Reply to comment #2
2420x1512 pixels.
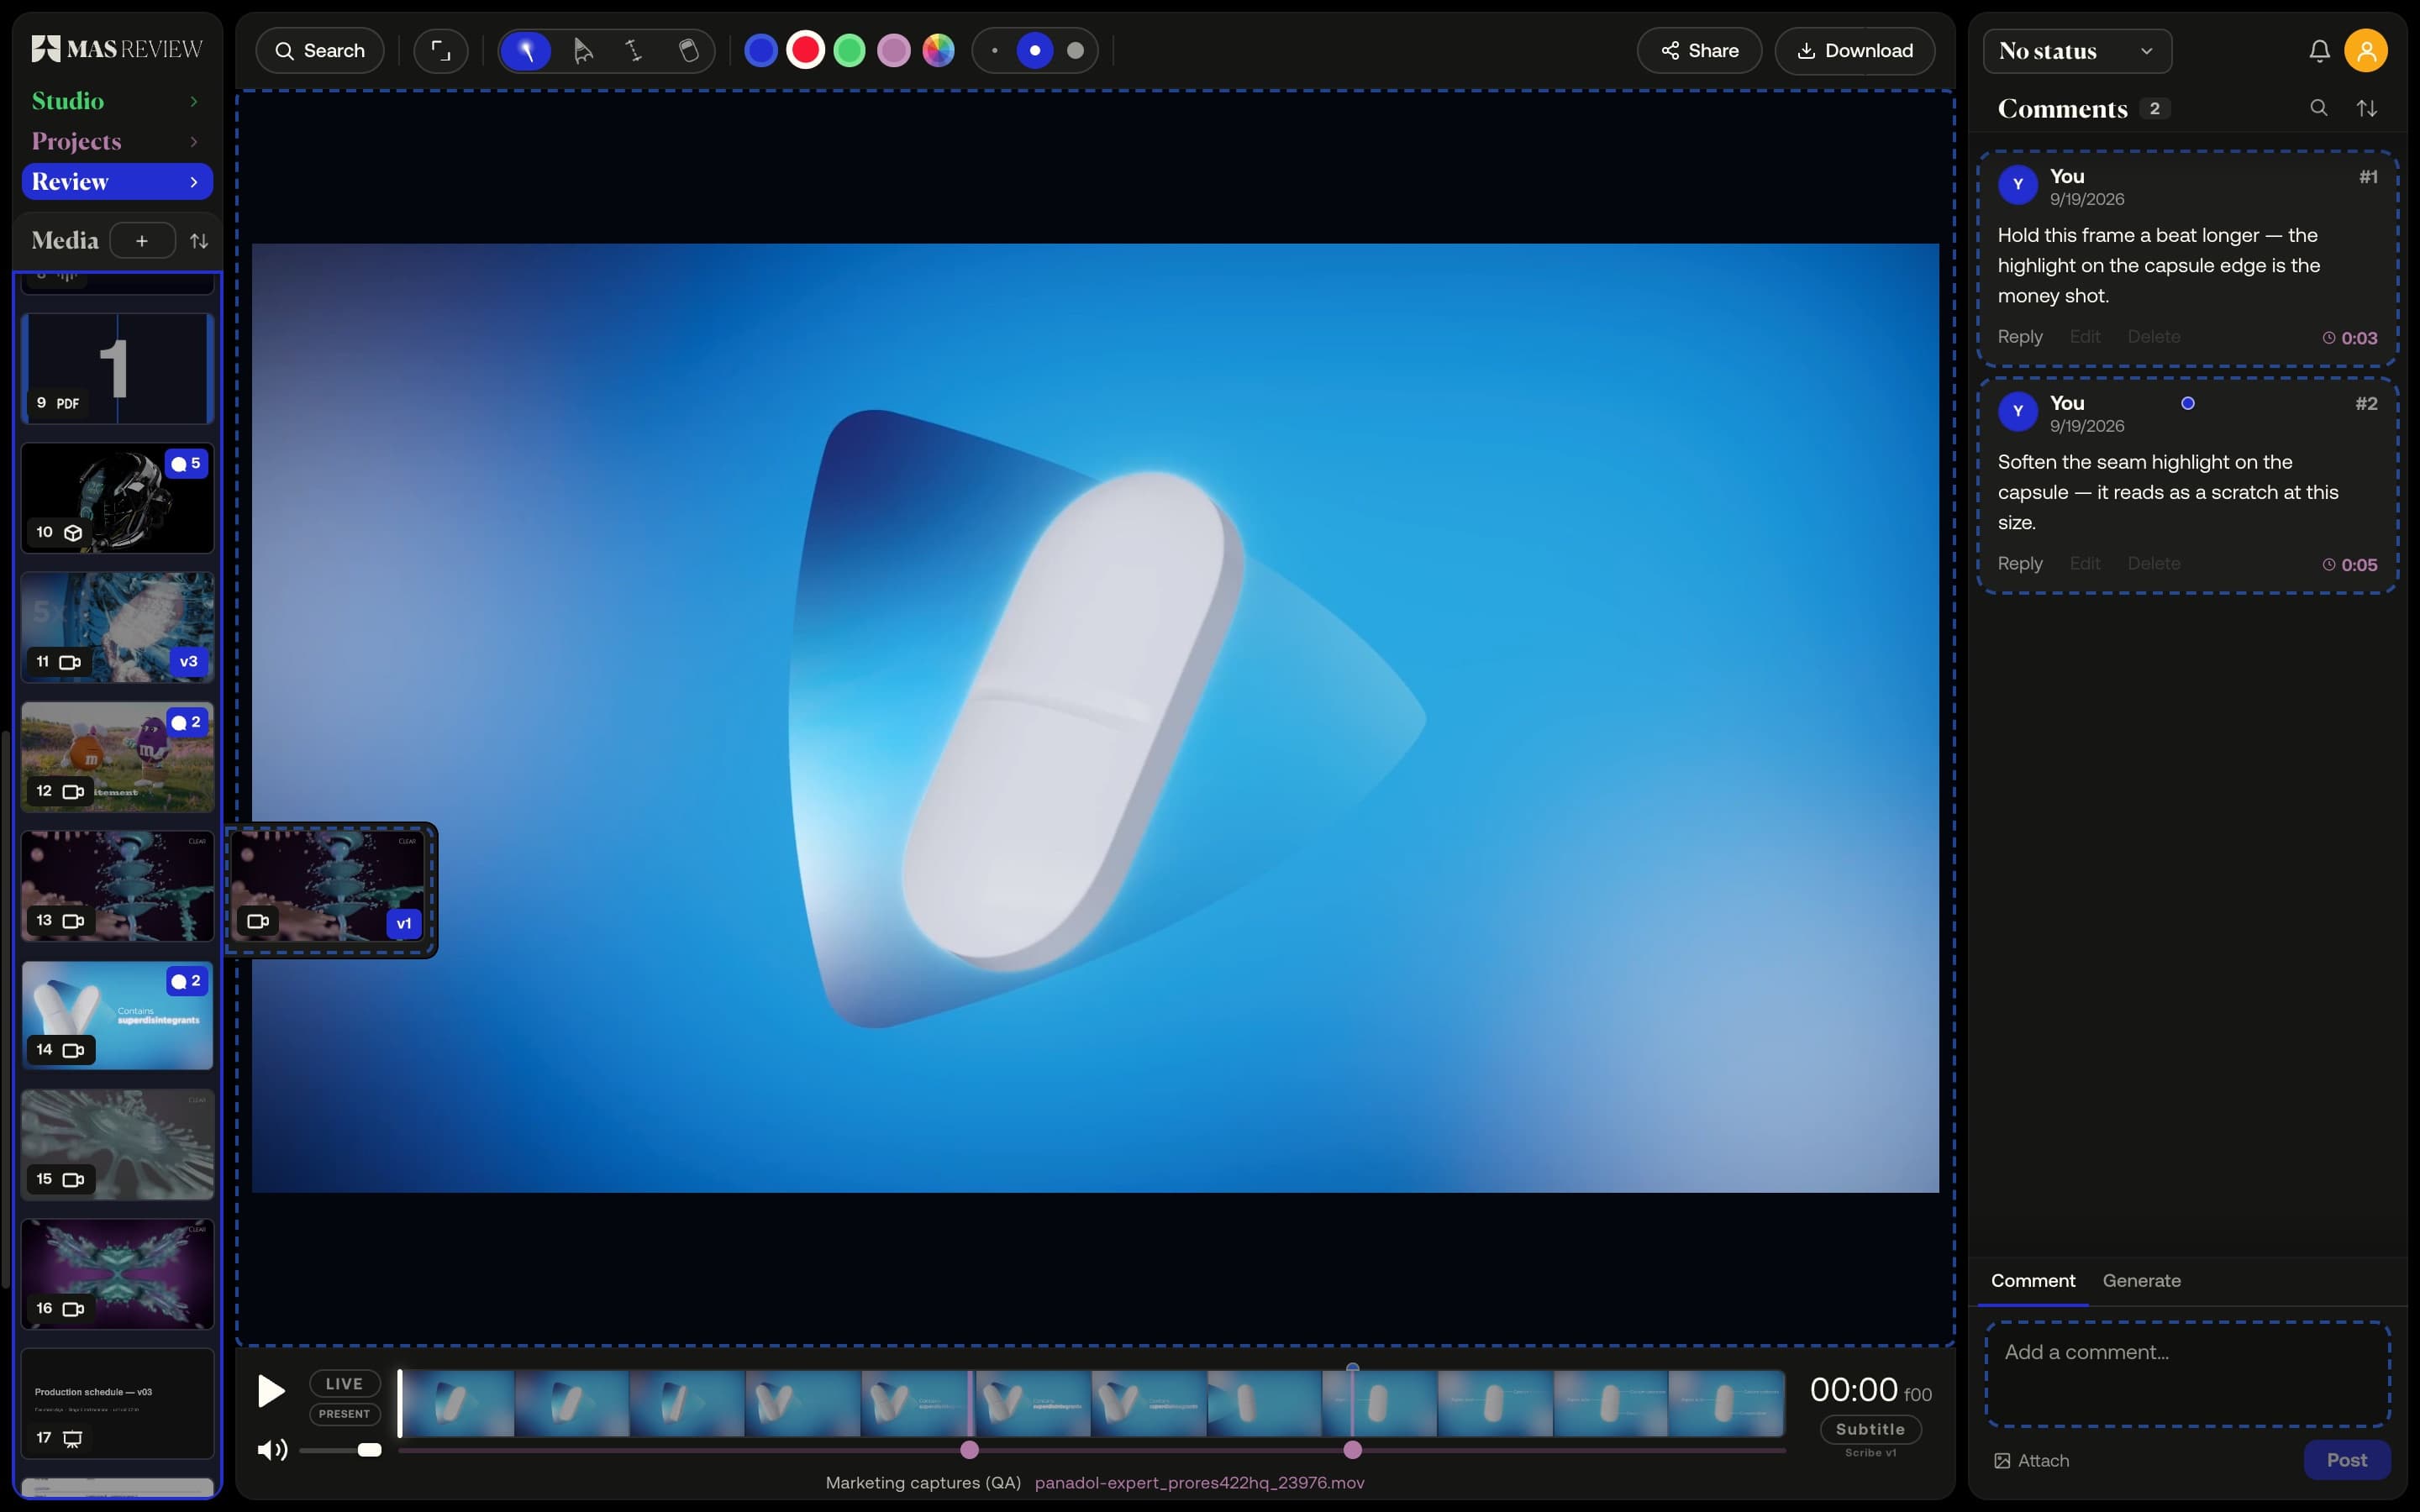(2020, 564)
